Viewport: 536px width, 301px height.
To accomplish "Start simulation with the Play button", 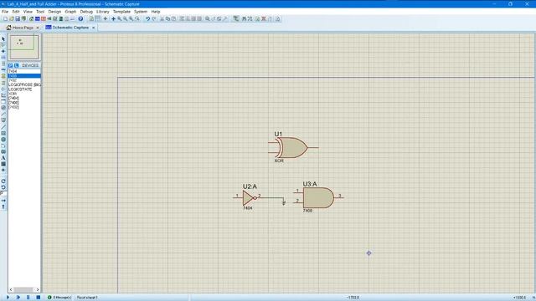I will tap(8, 298).
